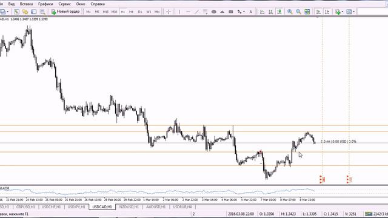Open the Сервис menu

coord(65,4)
